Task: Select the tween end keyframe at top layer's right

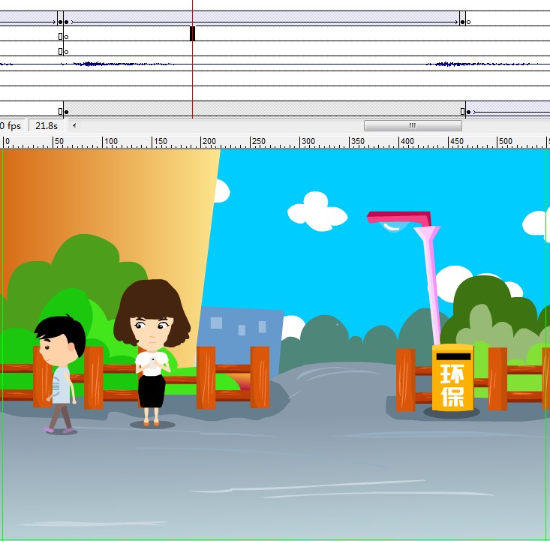Action: point(463,22)
